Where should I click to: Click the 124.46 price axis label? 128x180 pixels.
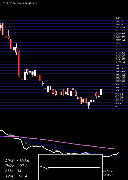[x=120, y=37]
